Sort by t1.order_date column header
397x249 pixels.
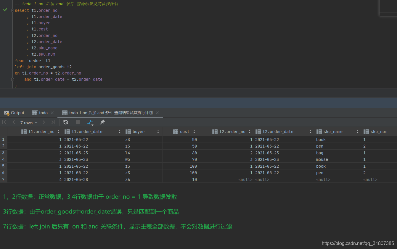click(x=93, y=132)
